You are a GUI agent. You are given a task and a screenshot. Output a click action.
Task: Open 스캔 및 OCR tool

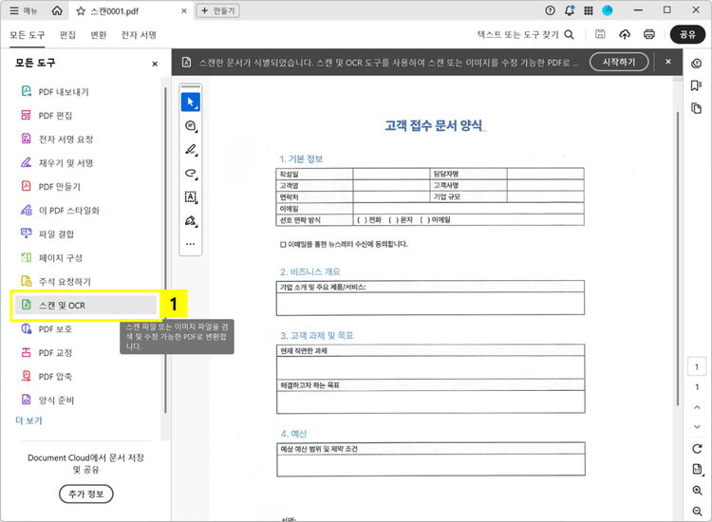coord(85,305)
